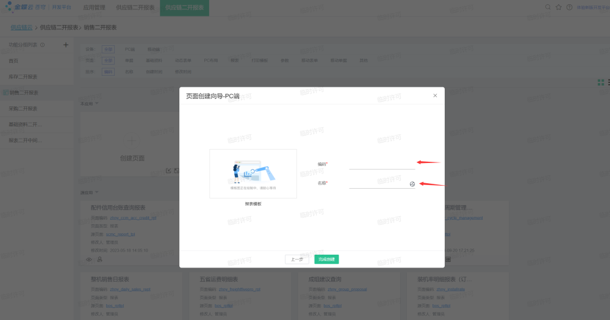
Task: Click the 完成创建 button
Action: (x=326, y=260)
